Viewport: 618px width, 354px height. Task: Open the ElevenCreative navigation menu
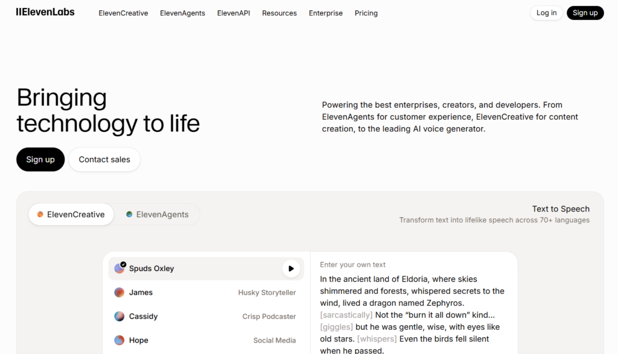click(x=123, y=13)
